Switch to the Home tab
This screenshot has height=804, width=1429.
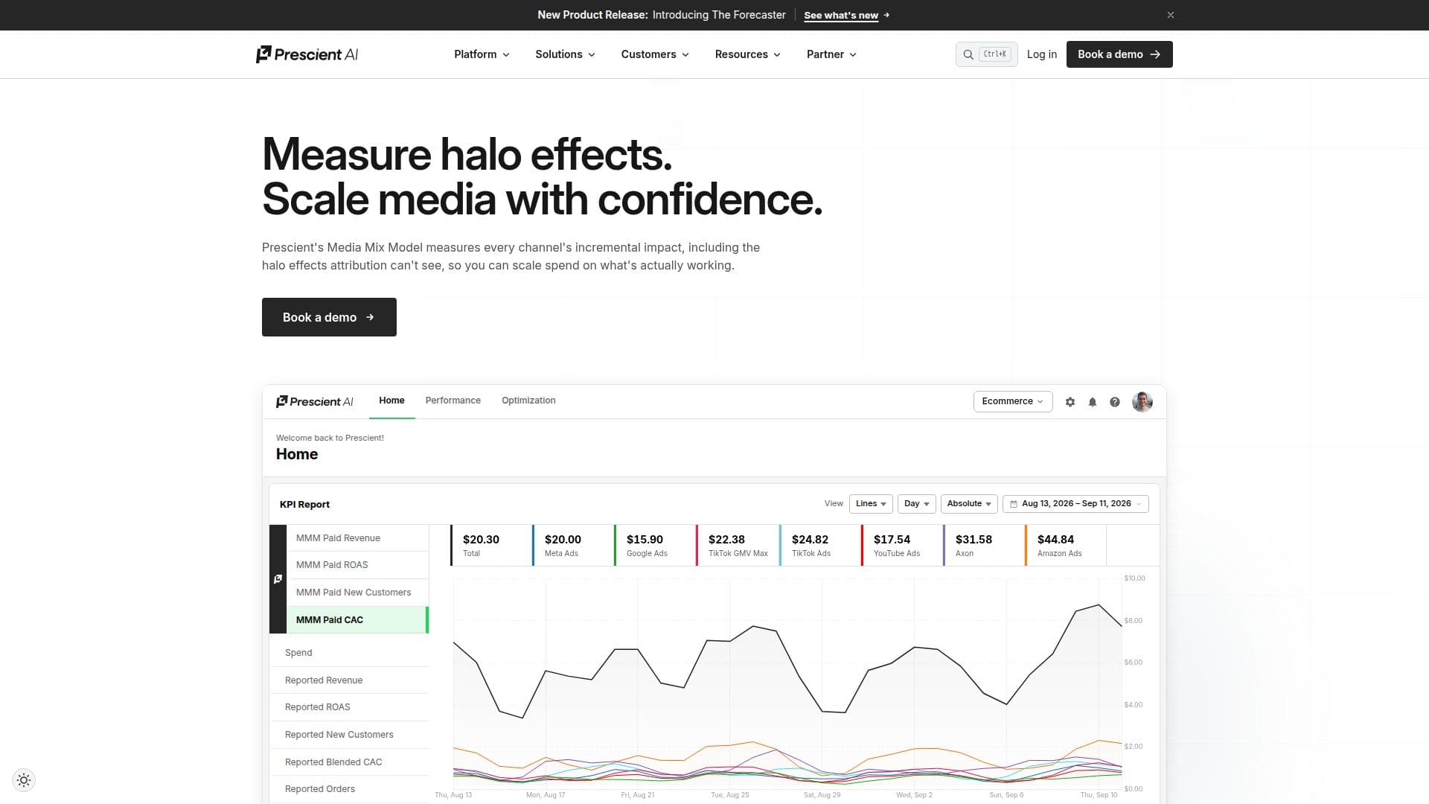point(391,401)
